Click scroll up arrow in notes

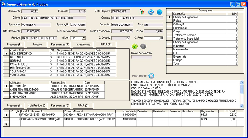click(x=242, y=82)
